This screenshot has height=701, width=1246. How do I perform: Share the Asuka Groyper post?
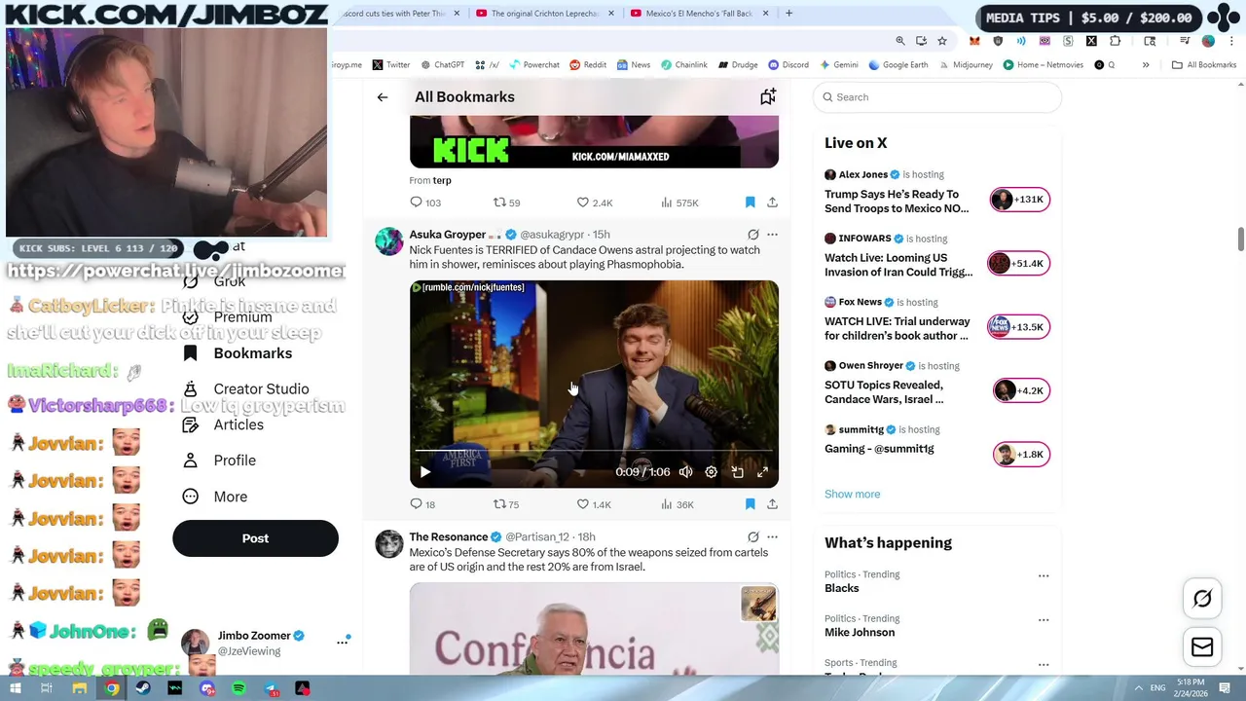click(772, 504)
